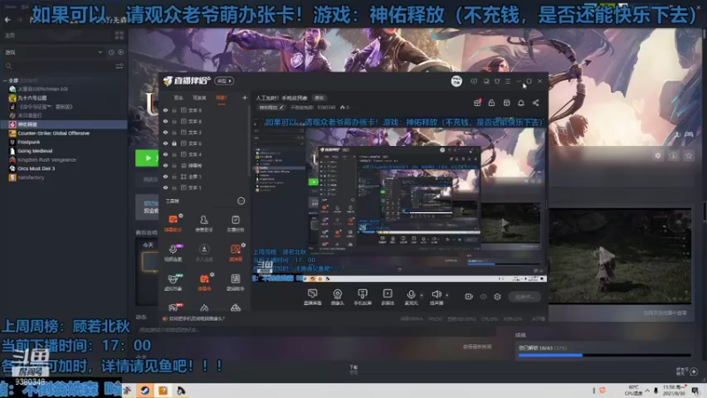Click the padlock icon in top-right toolbar
The image size is (707, 398).
click(491, 103)
